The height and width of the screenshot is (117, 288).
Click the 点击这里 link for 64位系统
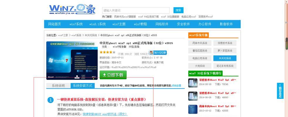(176, 85)
